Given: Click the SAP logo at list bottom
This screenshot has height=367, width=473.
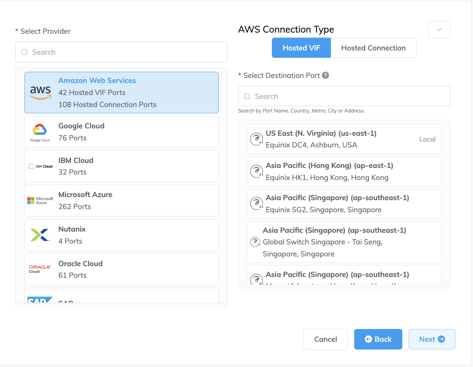Looking at the screenshot, I should click(40, 300).
